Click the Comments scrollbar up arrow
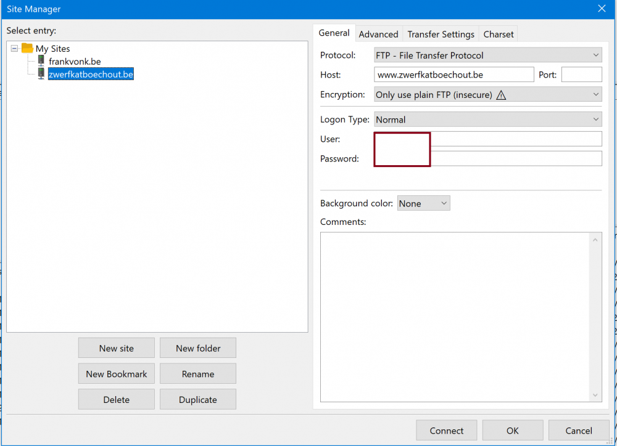Screen dimensions: 617x446 (x=595, y=240)
